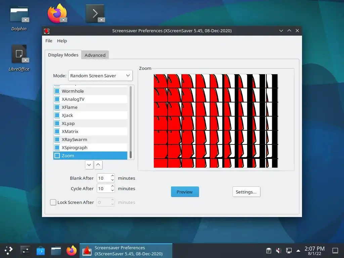Close the Screensaver Preferences window

297,31
